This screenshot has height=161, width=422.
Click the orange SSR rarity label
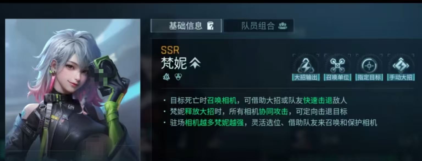tap(170, 50)
